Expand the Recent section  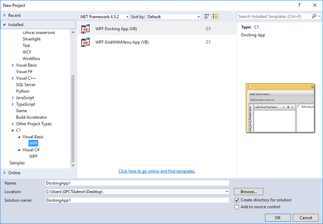pyautogui.click(x=5, y=15)
